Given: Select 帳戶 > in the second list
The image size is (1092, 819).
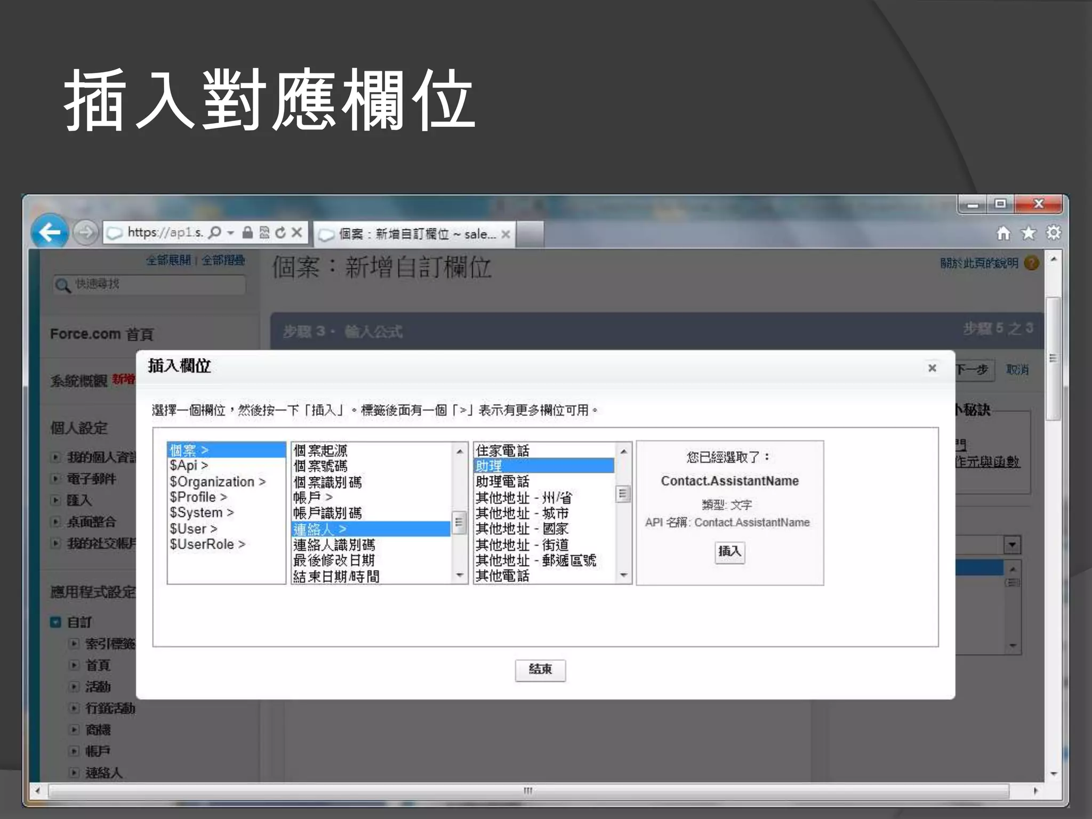Looking at the screenshot, I should pyautogui.click(x=372, y=497).
